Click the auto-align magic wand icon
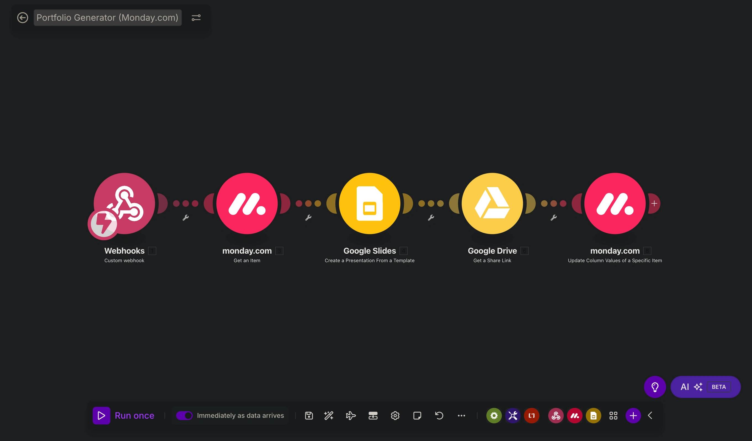752x441 pixels. click(x=328, y=415)
